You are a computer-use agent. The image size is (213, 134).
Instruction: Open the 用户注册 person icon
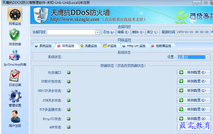[15, 116]
